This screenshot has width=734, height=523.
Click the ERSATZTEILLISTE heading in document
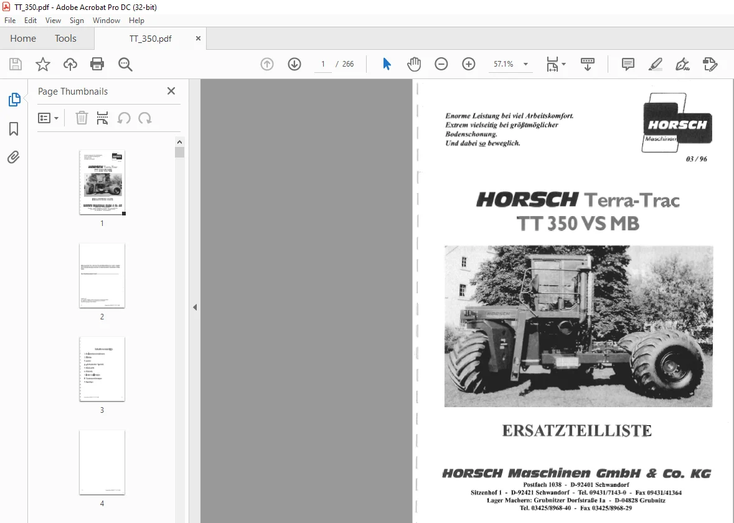576,431
